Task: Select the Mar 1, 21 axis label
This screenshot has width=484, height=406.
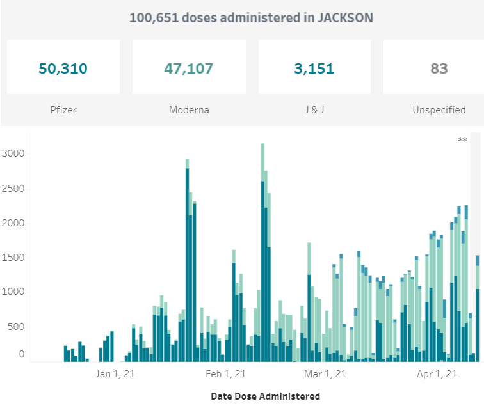Action: [326, 373]
